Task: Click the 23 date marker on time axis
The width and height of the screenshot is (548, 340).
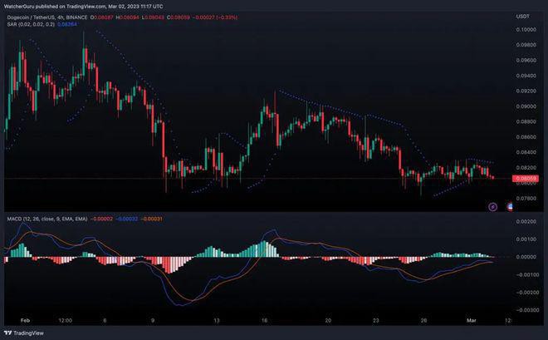Action: point(375,319)
